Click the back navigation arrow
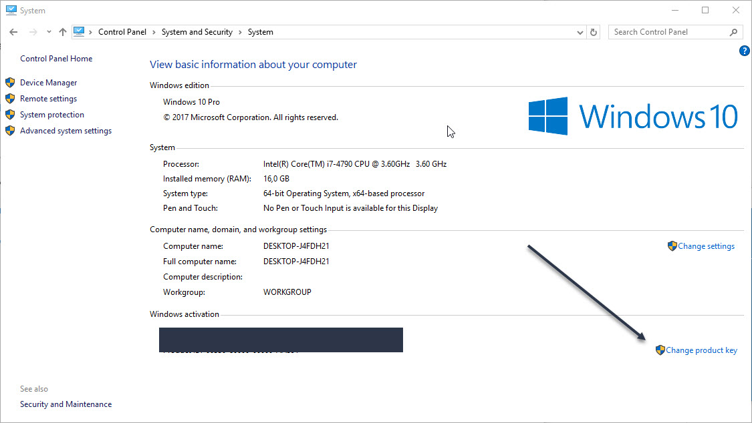This screenshot has width=752, height=423. (13, 31)
